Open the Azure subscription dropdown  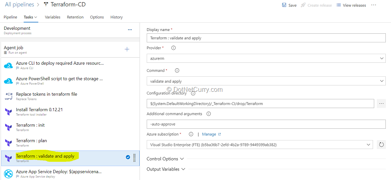tap(260, 145)
